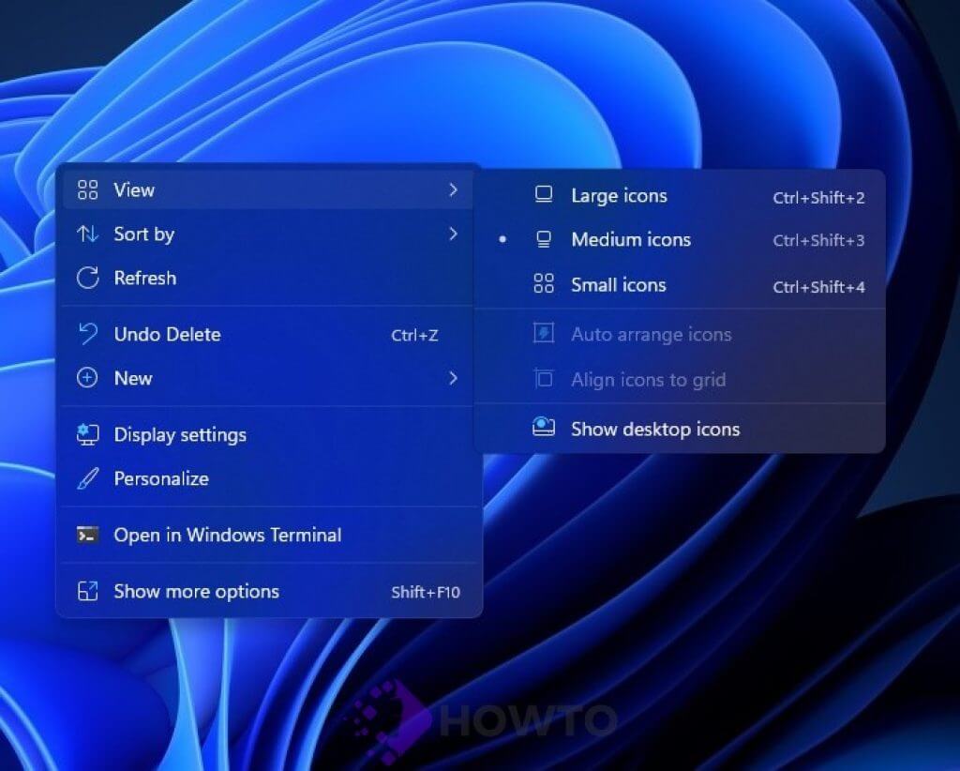This screenshot has height=771, width=960.
Task: Select the Medium icons radio bullet
Action: [502, 239]
